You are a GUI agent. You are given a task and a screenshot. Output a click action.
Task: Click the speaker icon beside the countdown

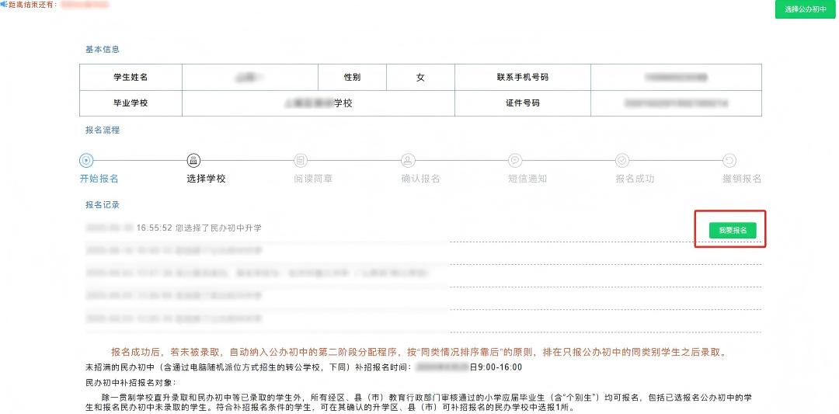[x=4, y=5]
